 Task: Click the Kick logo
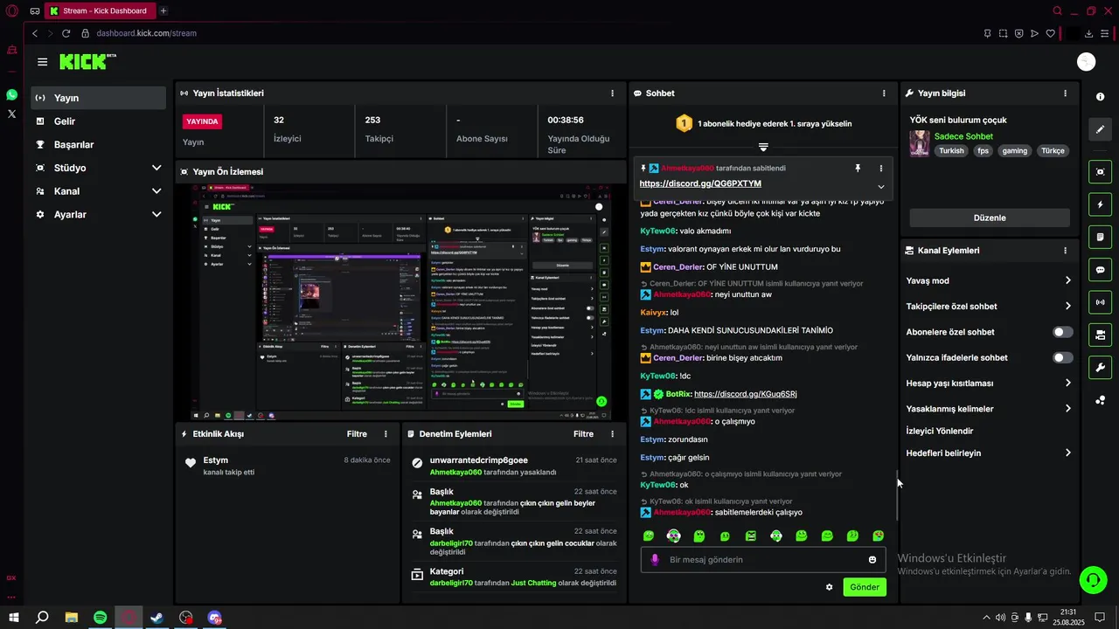87,61
